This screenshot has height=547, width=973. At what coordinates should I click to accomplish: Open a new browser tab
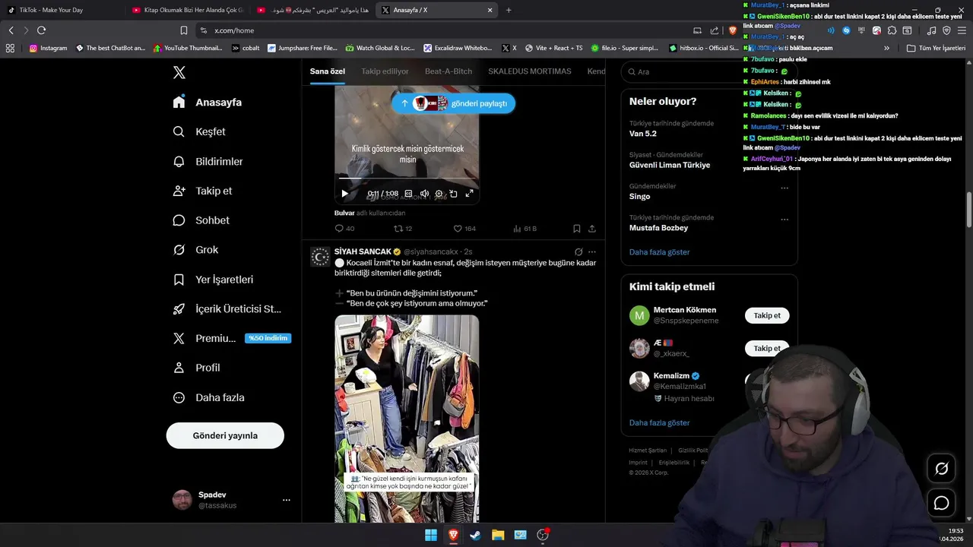509,10
